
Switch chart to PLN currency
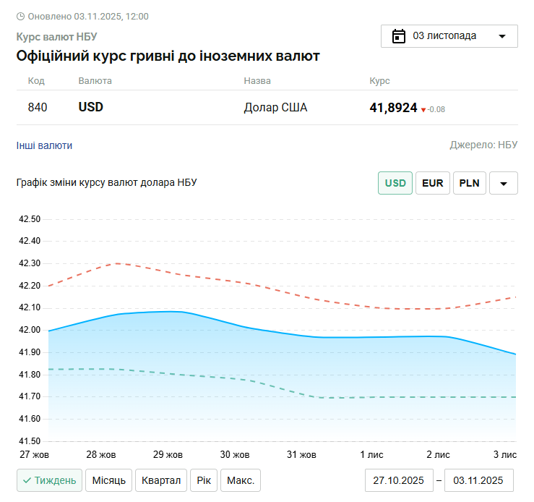pos(469,183)
